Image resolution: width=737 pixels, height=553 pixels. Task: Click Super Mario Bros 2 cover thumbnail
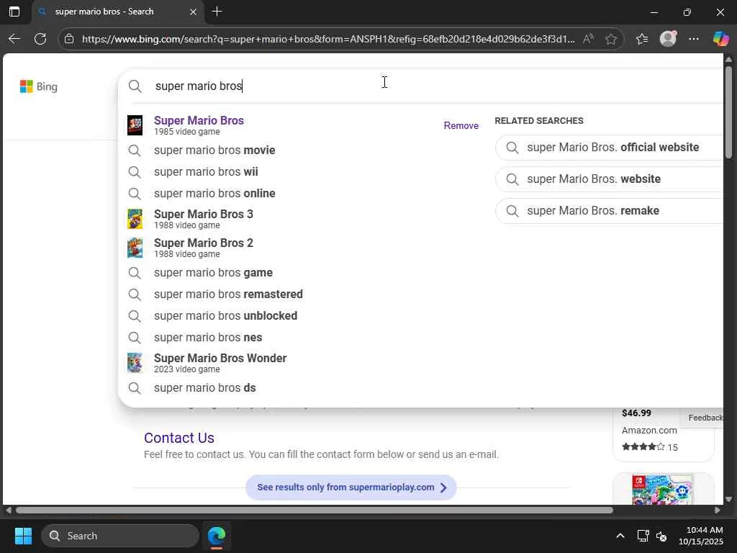135,248
